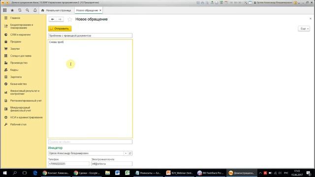Expand the Инициатор field dropdown arrow
This screenshot has width=315, height=177.
[126, 153]
